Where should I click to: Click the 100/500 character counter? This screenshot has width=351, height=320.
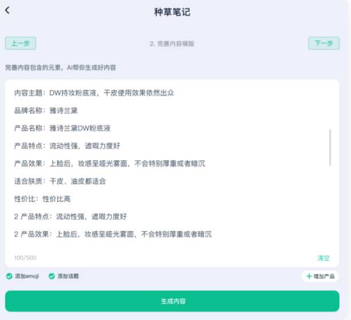(x=25, y=258)
